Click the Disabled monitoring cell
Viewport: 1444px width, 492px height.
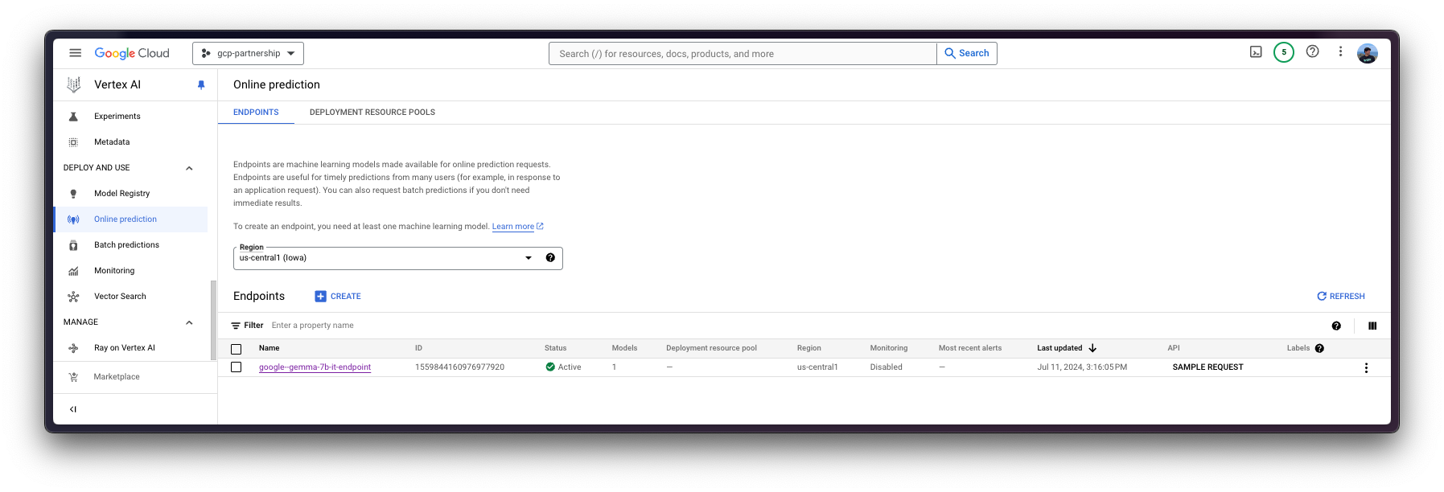point(886,367)
